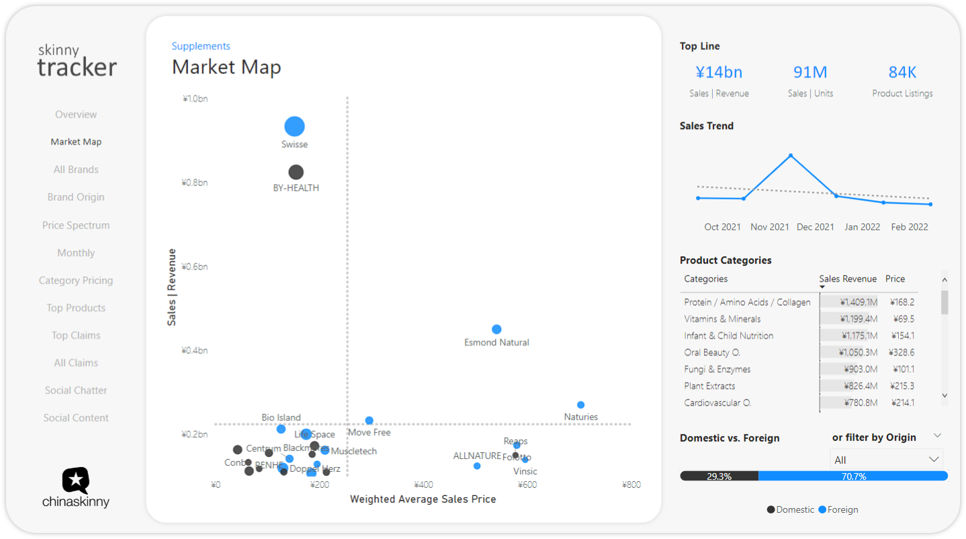Image resolution: width=966 pixels, height=539 pixels.
Task: Navigate to Social Chatter
Action: tap(76, 390)
